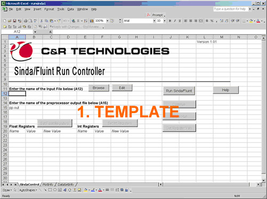This screenshot has height=199, width=267.
Task: Expand the font size dropdown
Action: 165,21
